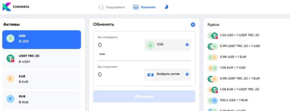This screenshot has width=290, height=111.
Task: Select the USDT TRC-20 asset icon
Action: click(10, 59)
